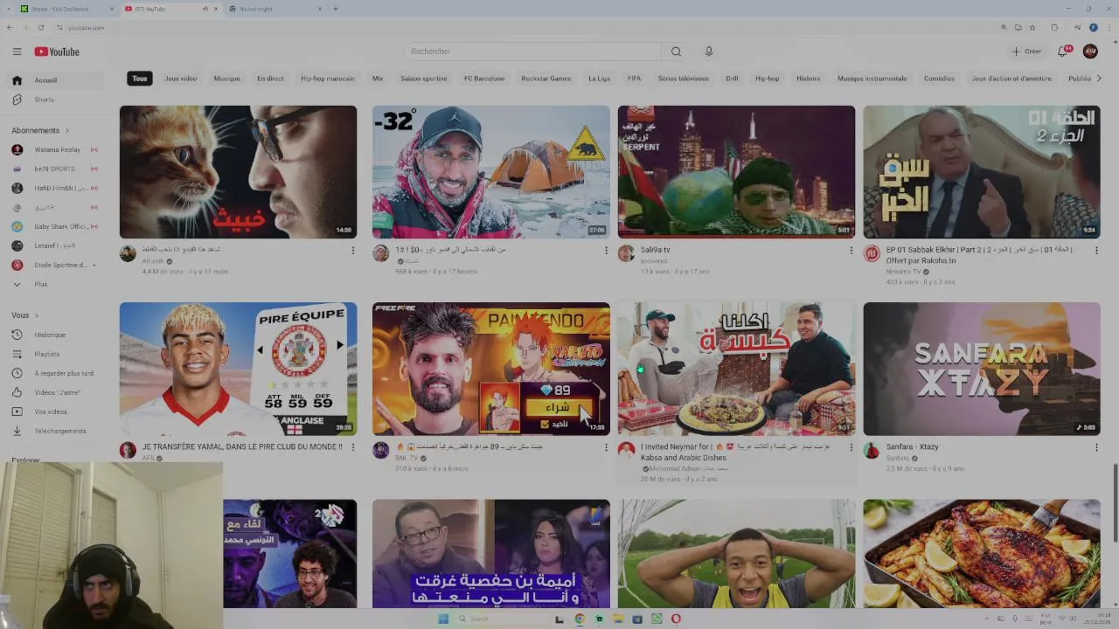Go back with the browser back arrow
This screenshot has width=1119, height=629.
point(10,27)
